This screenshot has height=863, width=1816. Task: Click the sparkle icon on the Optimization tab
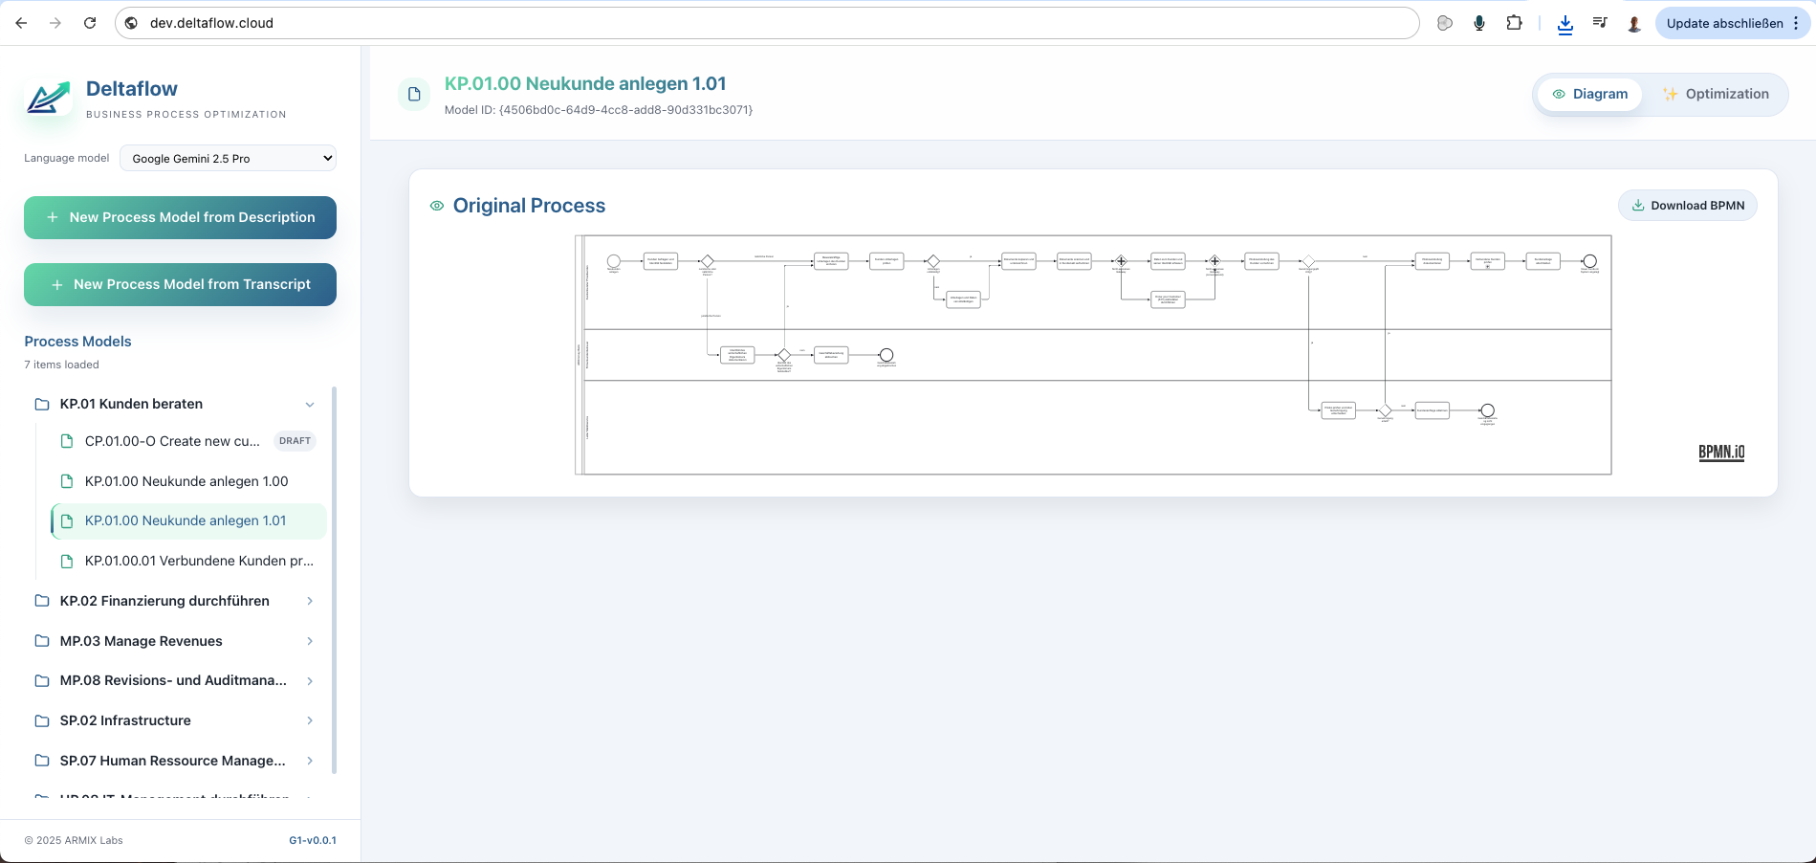coord(1670,94)
